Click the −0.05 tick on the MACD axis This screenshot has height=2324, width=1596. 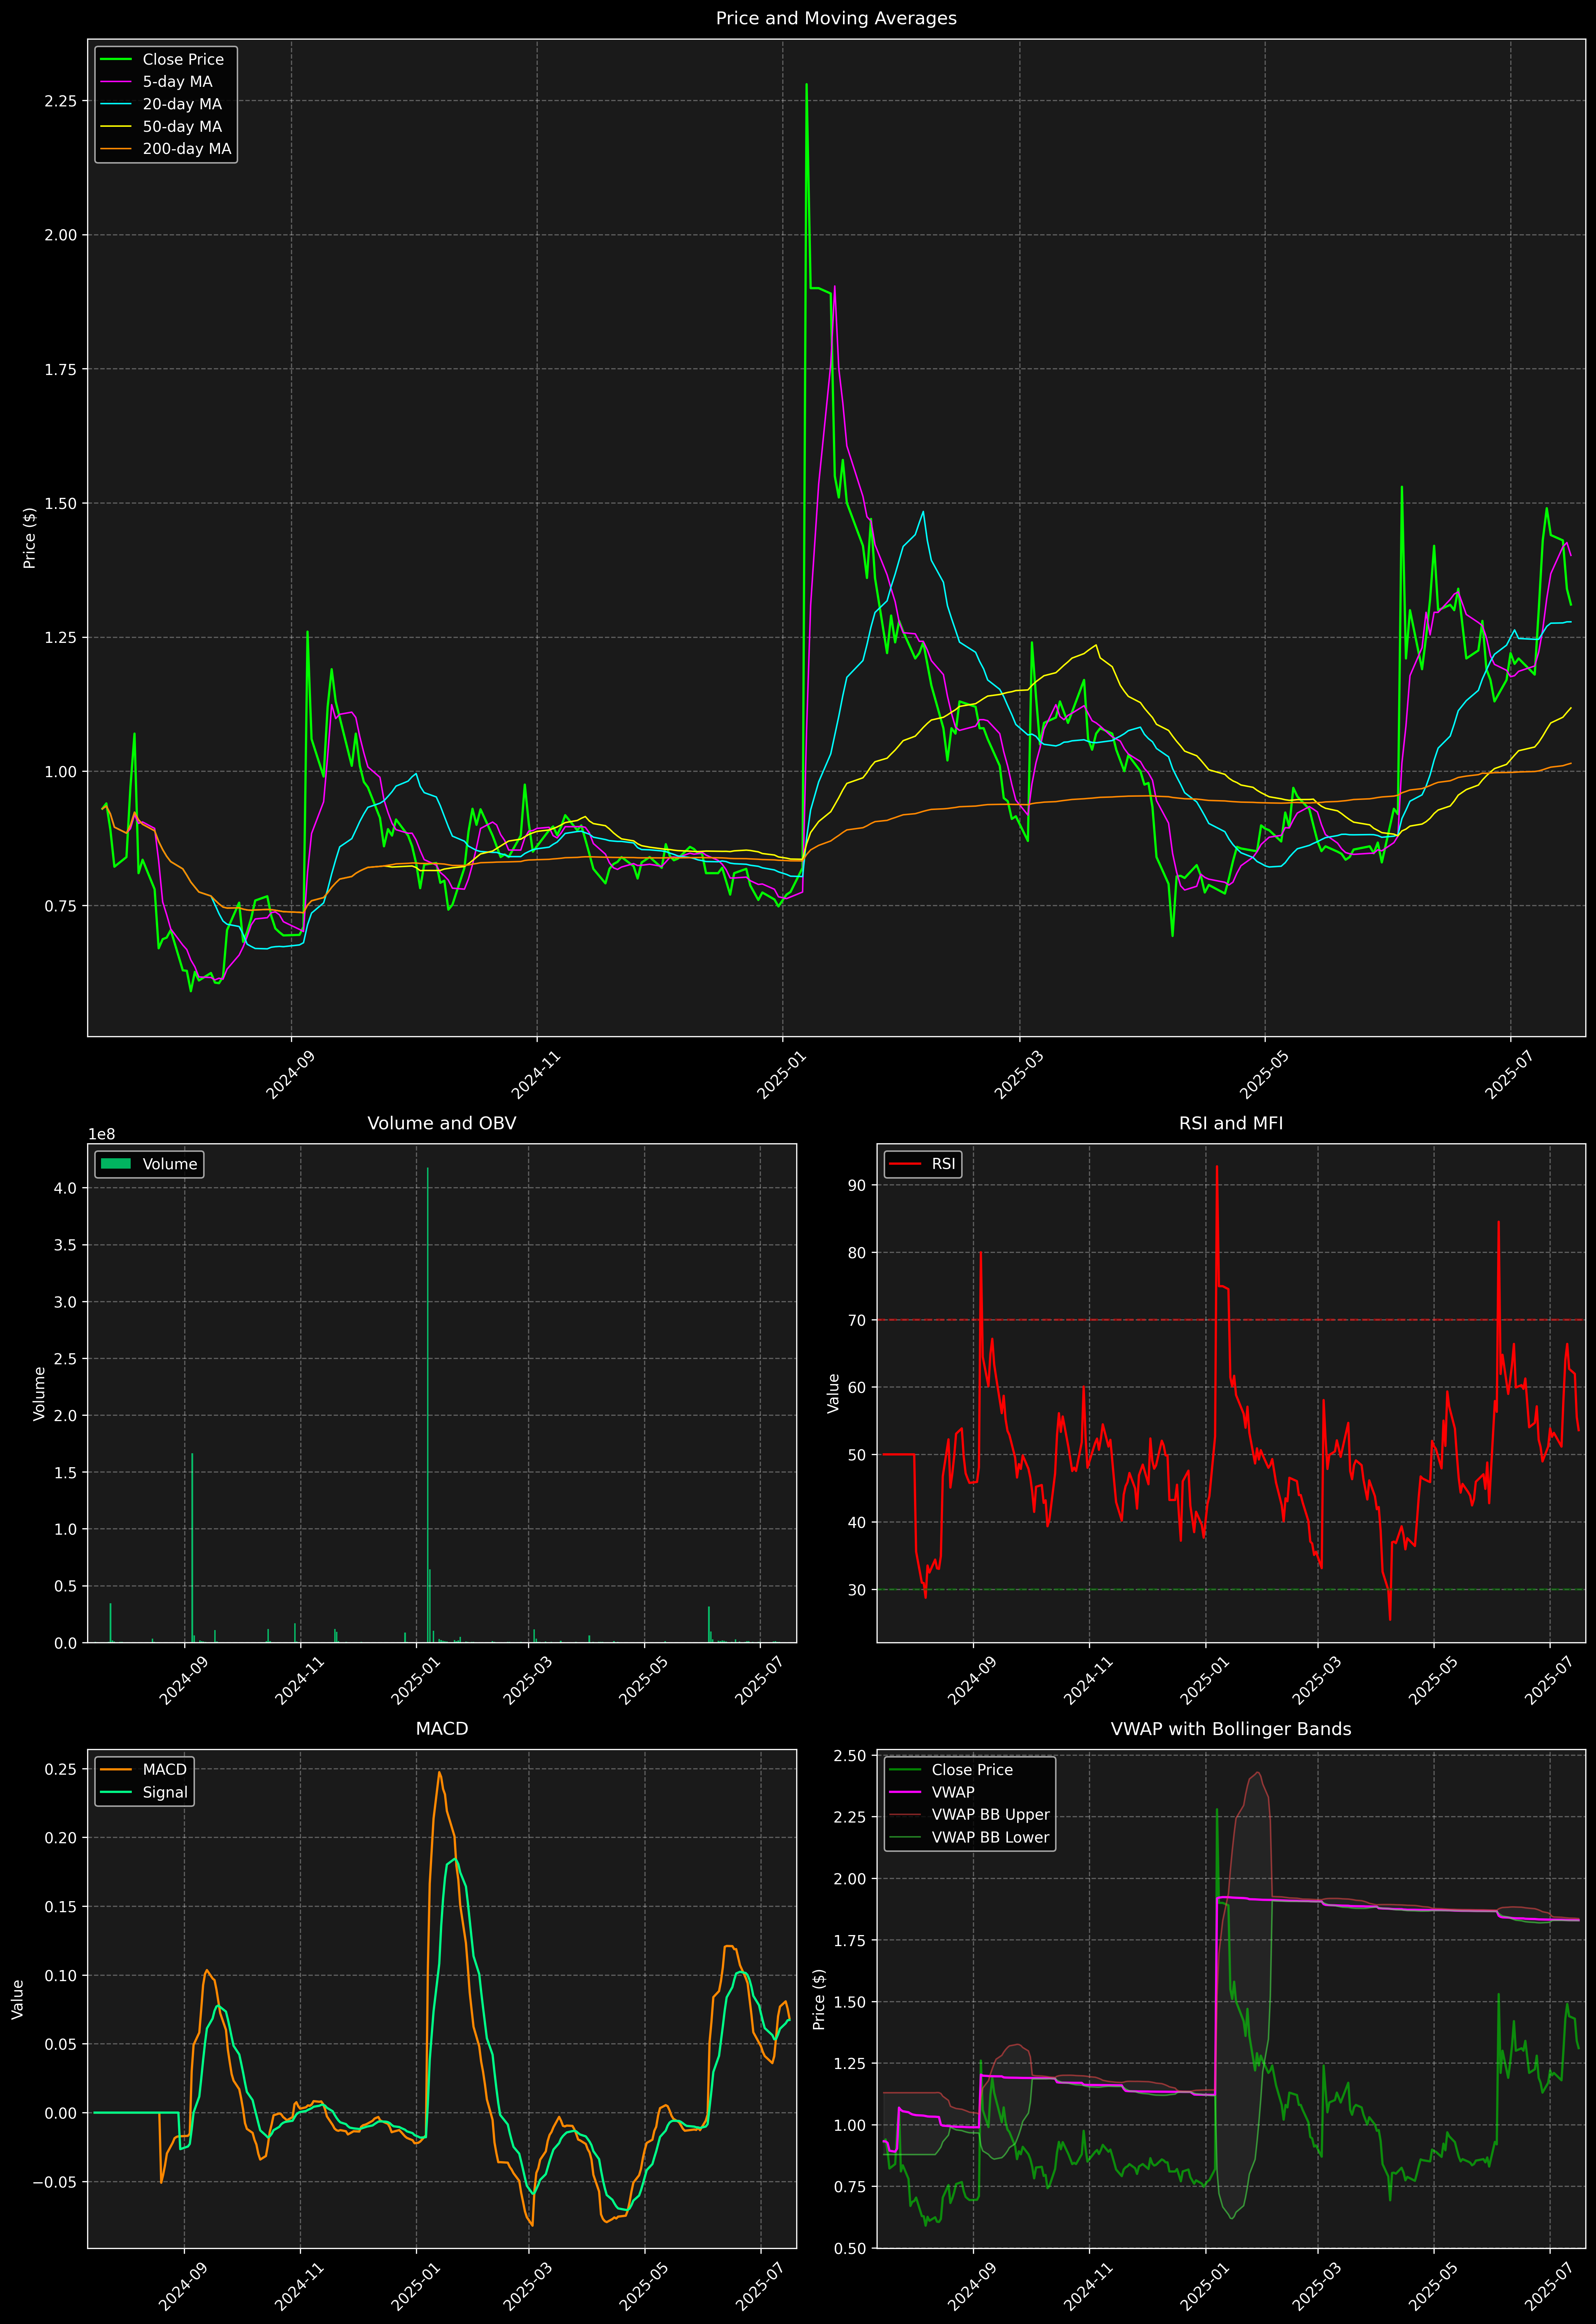pyautogui.click(x=54, y=2182)
